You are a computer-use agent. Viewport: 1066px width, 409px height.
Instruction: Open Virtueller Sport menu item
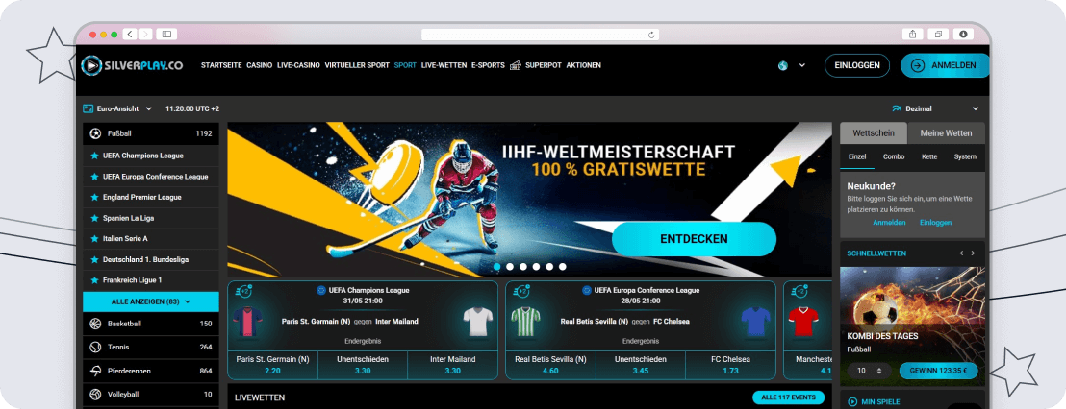point(357,66)
